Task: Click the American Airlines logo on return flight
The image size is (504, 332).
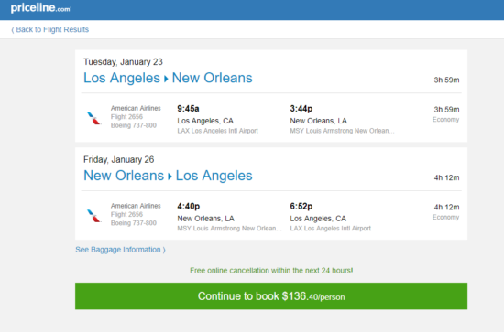Action: (93, 216)
